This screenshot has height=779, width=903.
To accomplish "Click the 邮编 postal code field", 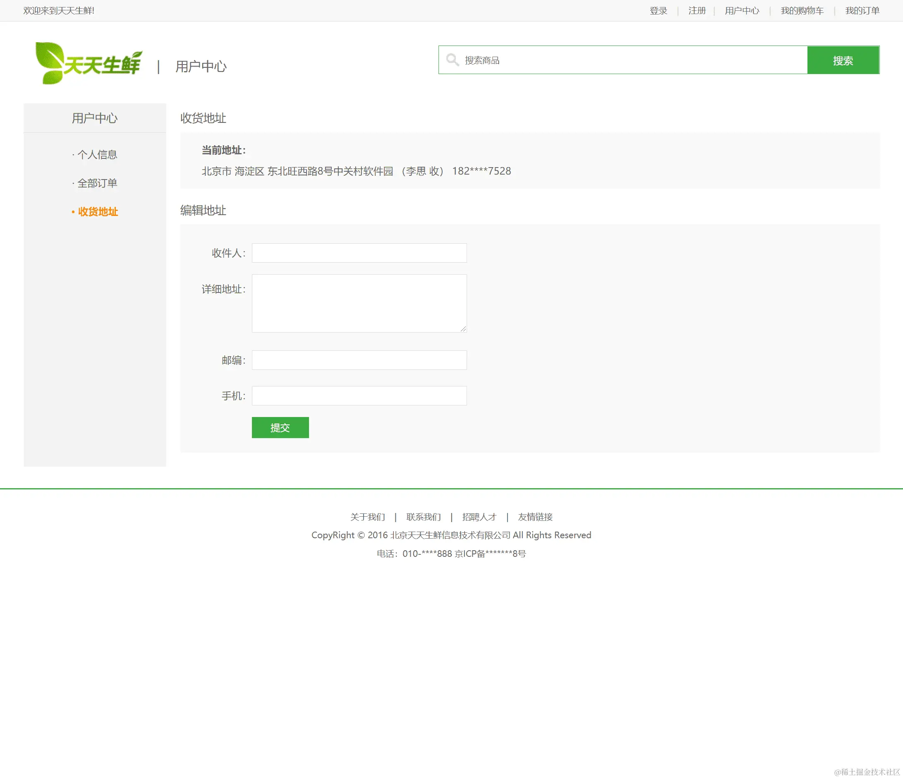I will click(359, 360).
